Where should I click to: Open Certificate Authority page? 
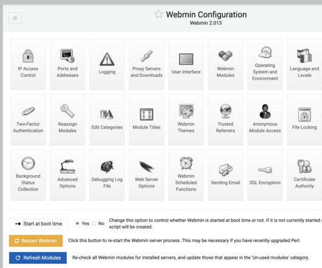[304, 175]
